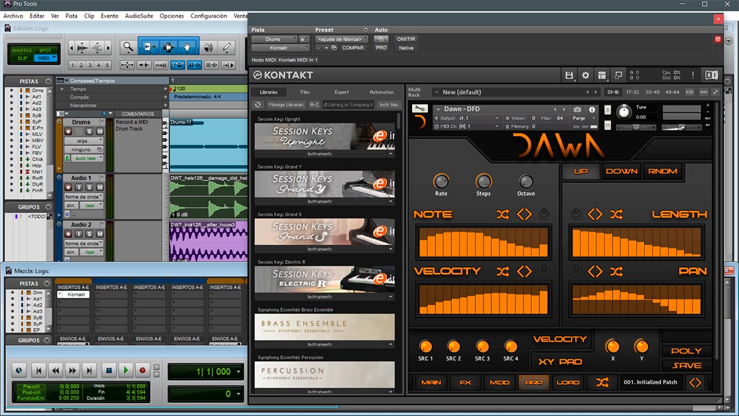Set arpeggiator direction to DOWN

(x=621, y=171)
